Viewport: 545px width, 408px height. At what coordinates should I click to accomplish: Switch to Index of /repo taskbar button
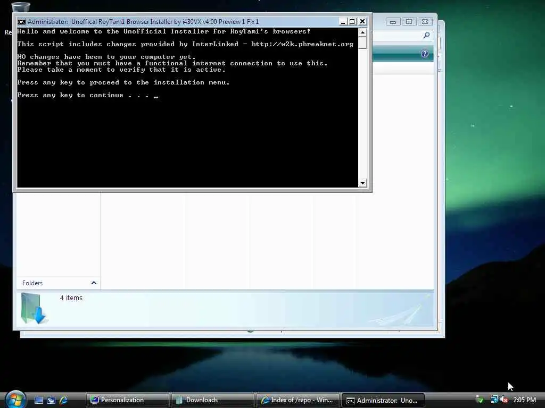(298, 400)
